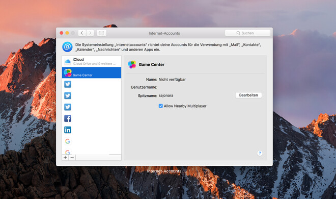Click the Bearbeiten button
Viewport: 336px width, 199px height.
(248, 95)
